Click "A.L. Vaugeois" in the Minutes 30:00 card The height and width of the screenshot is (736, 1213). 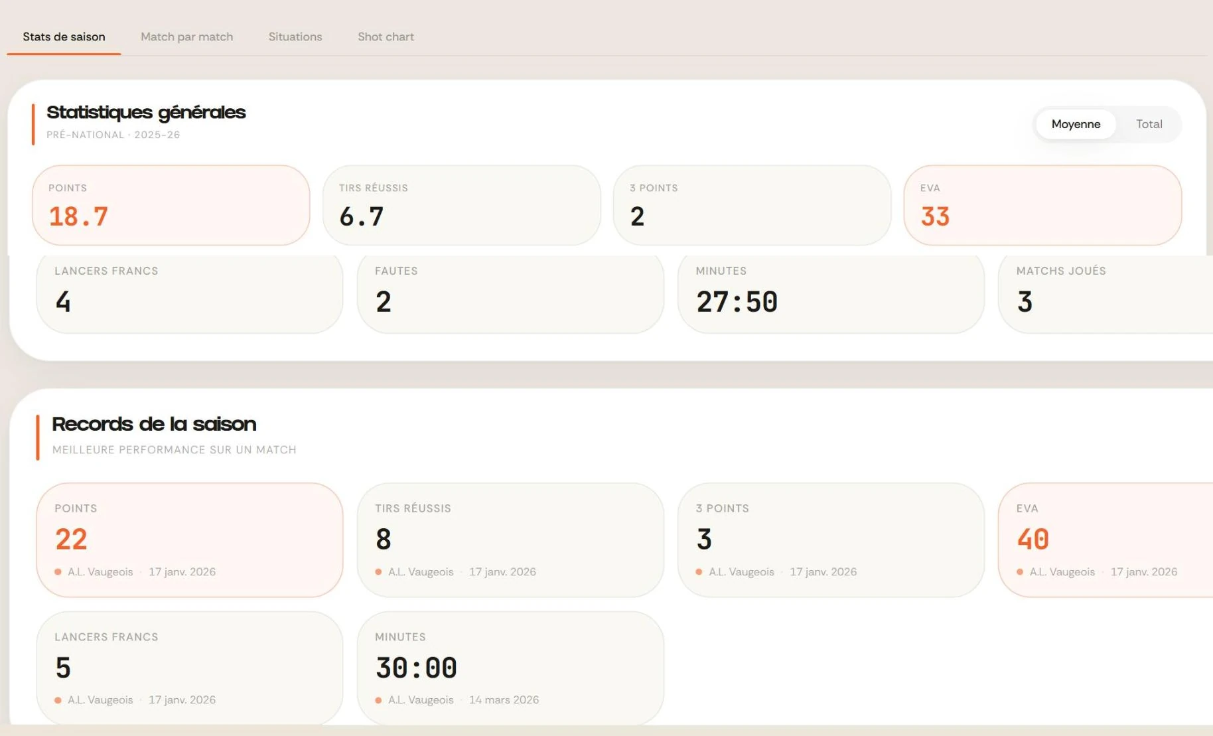(421, 699)
